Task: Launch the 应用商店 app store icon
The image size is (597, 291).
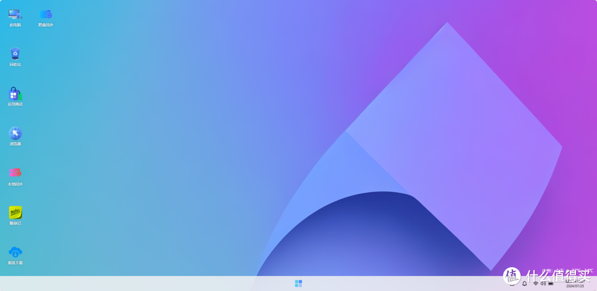Action: [x=15, y=93]
